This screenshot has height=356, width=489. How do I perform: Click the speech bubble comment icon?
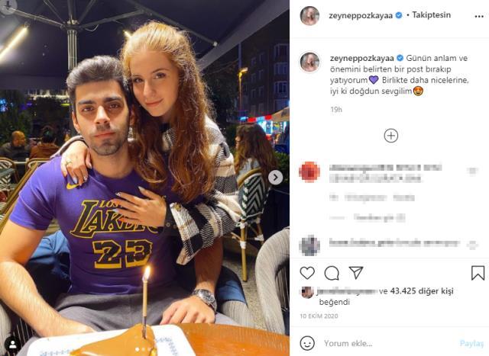point(332,273)
